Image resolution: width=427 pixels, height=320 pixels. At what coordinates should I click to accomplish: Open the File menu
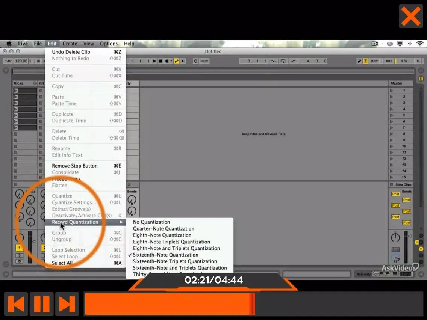(38, 44)
